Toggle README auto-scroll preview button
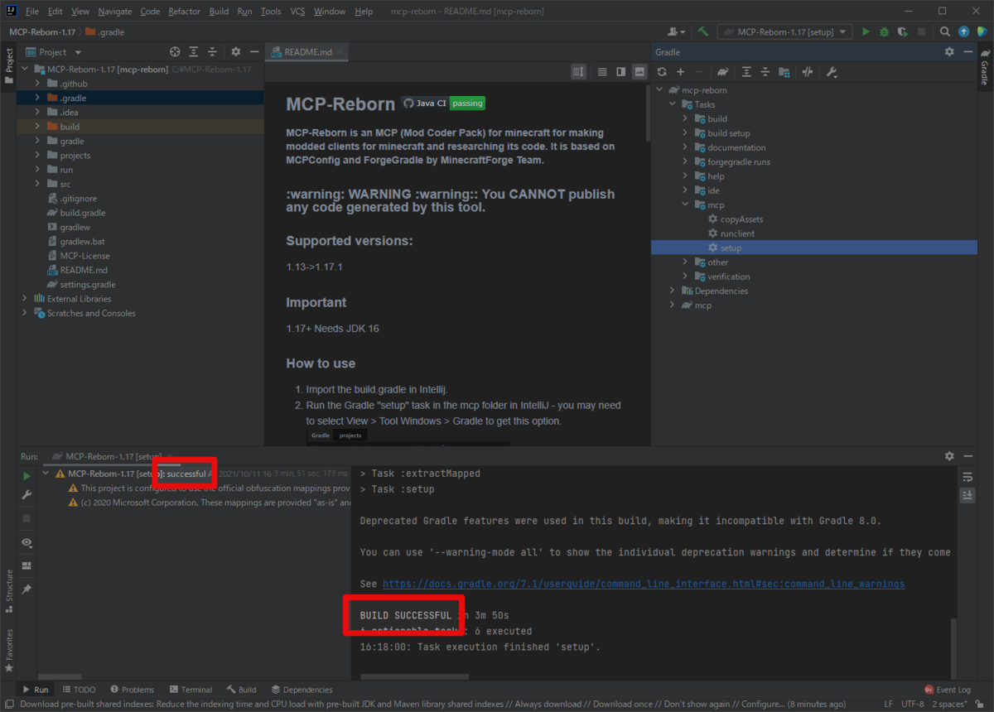 578,72
